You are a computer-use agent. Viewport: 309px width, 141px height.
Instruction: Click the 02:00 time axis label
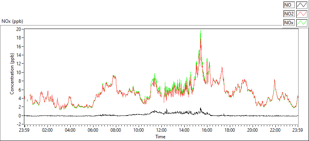point(47,130)
